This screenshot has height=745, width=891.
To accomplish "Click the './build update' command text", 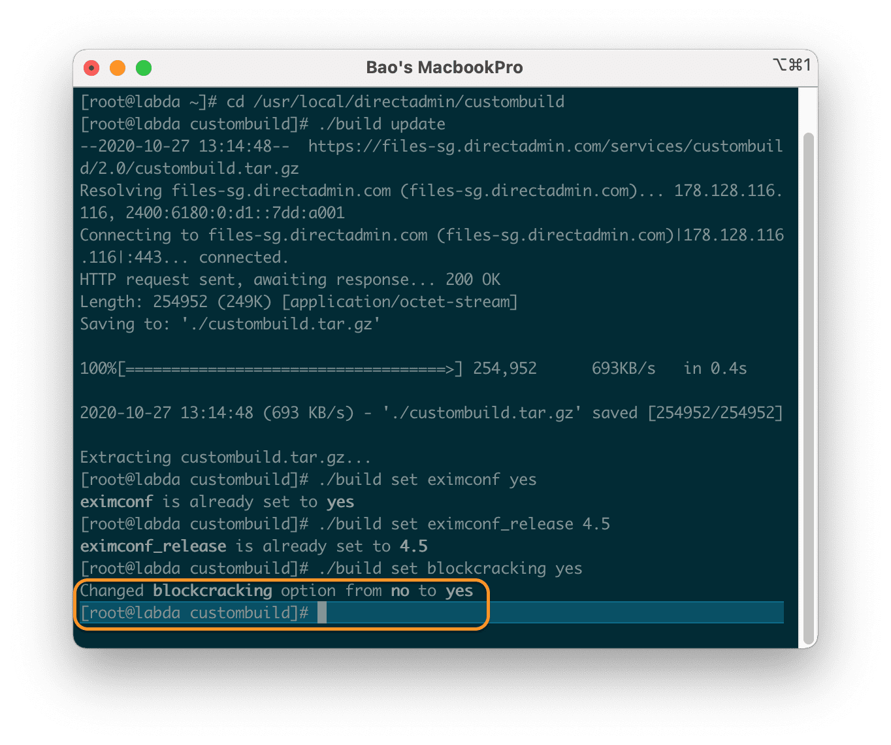I will click(x=381, y=124).
